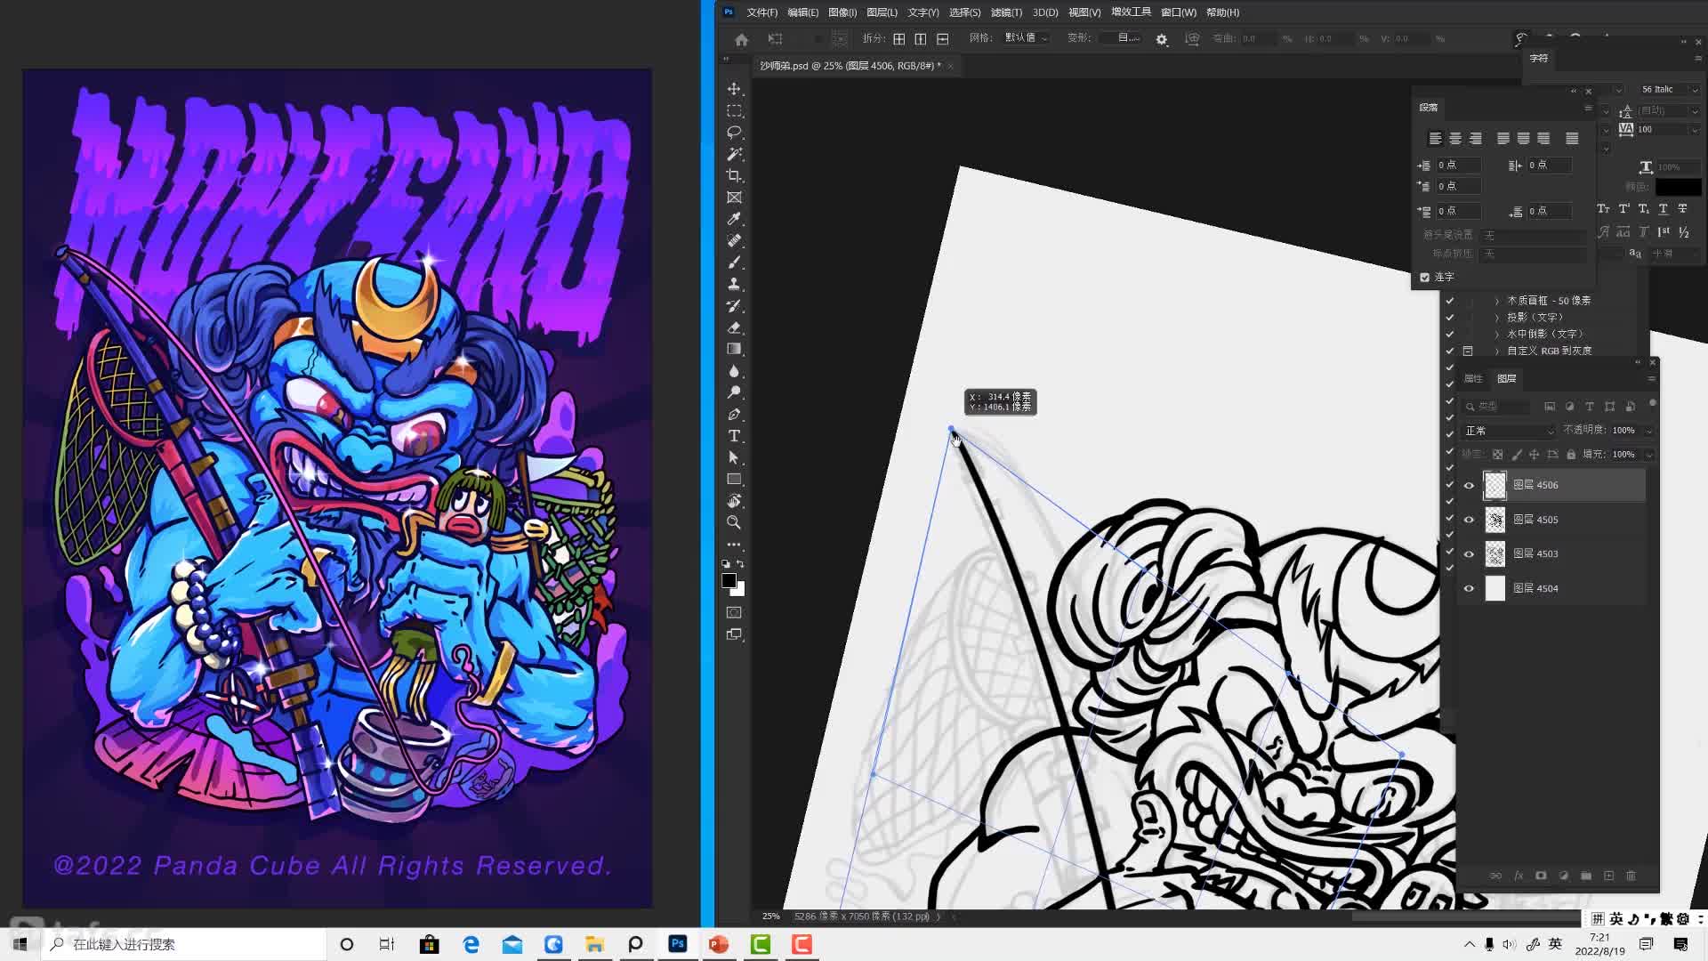Image resolution: width=1708 pixels, height=961 pixels.
Task: Select the Eyedropper tool
Action: click(734, 219)
